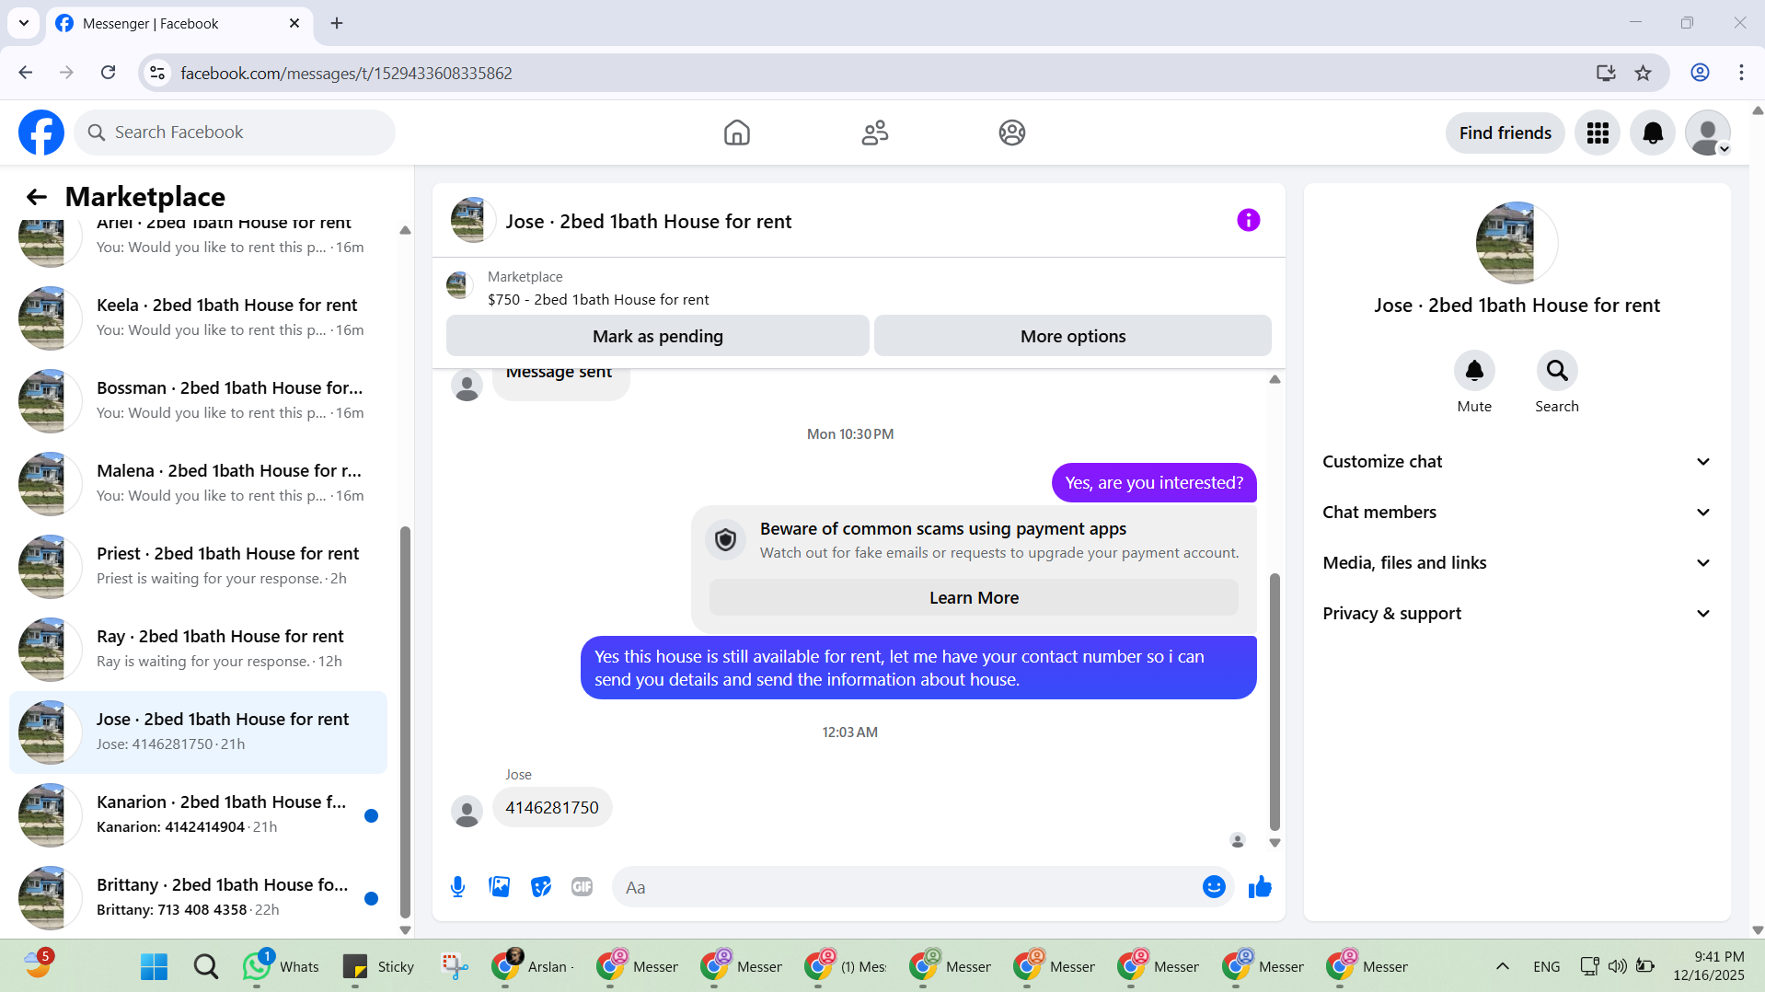Open a new browser tab
Screen dimensions: 1765x992
[x=337, y=23]
